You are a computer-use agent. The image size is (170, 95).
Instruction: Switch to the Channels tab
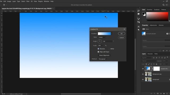[x=150, y=54]
